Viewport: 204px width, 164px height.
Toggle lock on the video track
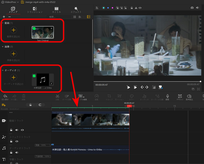pyautogui.click(x=11, y=130)
